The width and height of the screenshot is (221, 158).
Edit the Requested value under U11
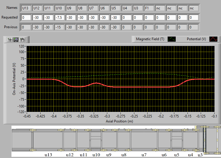tap(48, 18)
